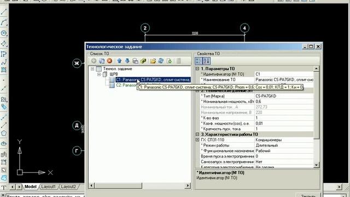350x197 pixels.
Task: Switch to the Layout2 tab
Action: [x=68, y=187]
